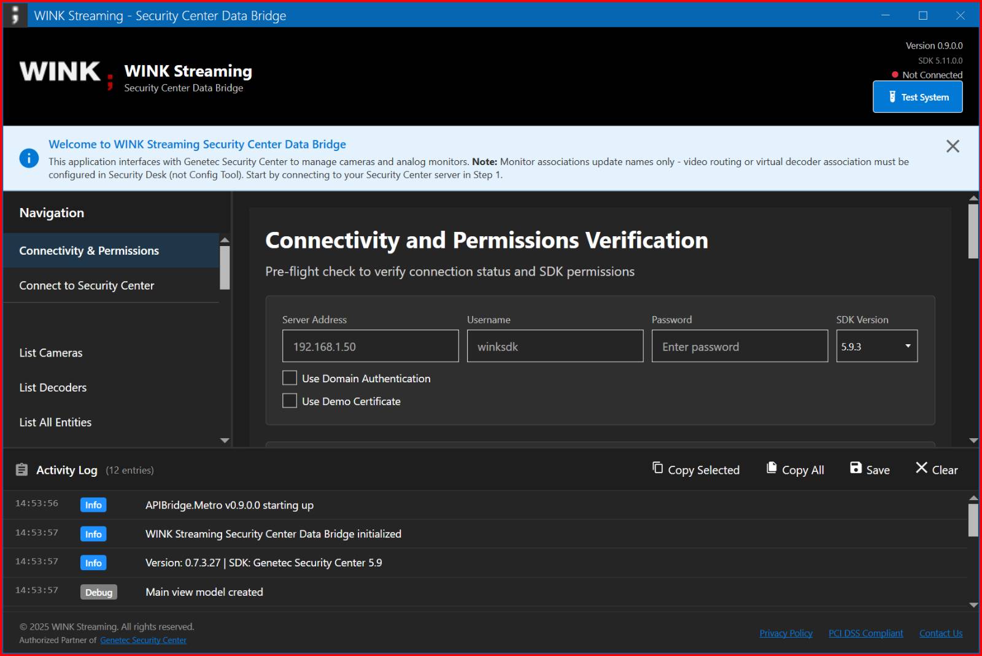Click the Save floppy disk icon
Image resolution: width=982 pixels, height=656 pixels.
(856, 468)
